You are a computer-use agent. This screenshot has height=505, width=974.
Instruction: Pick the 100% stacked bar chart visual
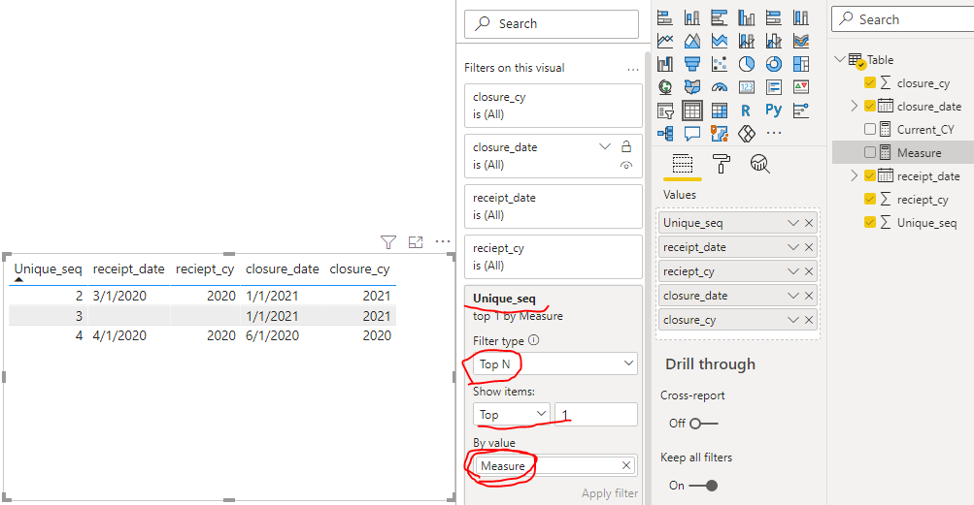click(773, 18)
